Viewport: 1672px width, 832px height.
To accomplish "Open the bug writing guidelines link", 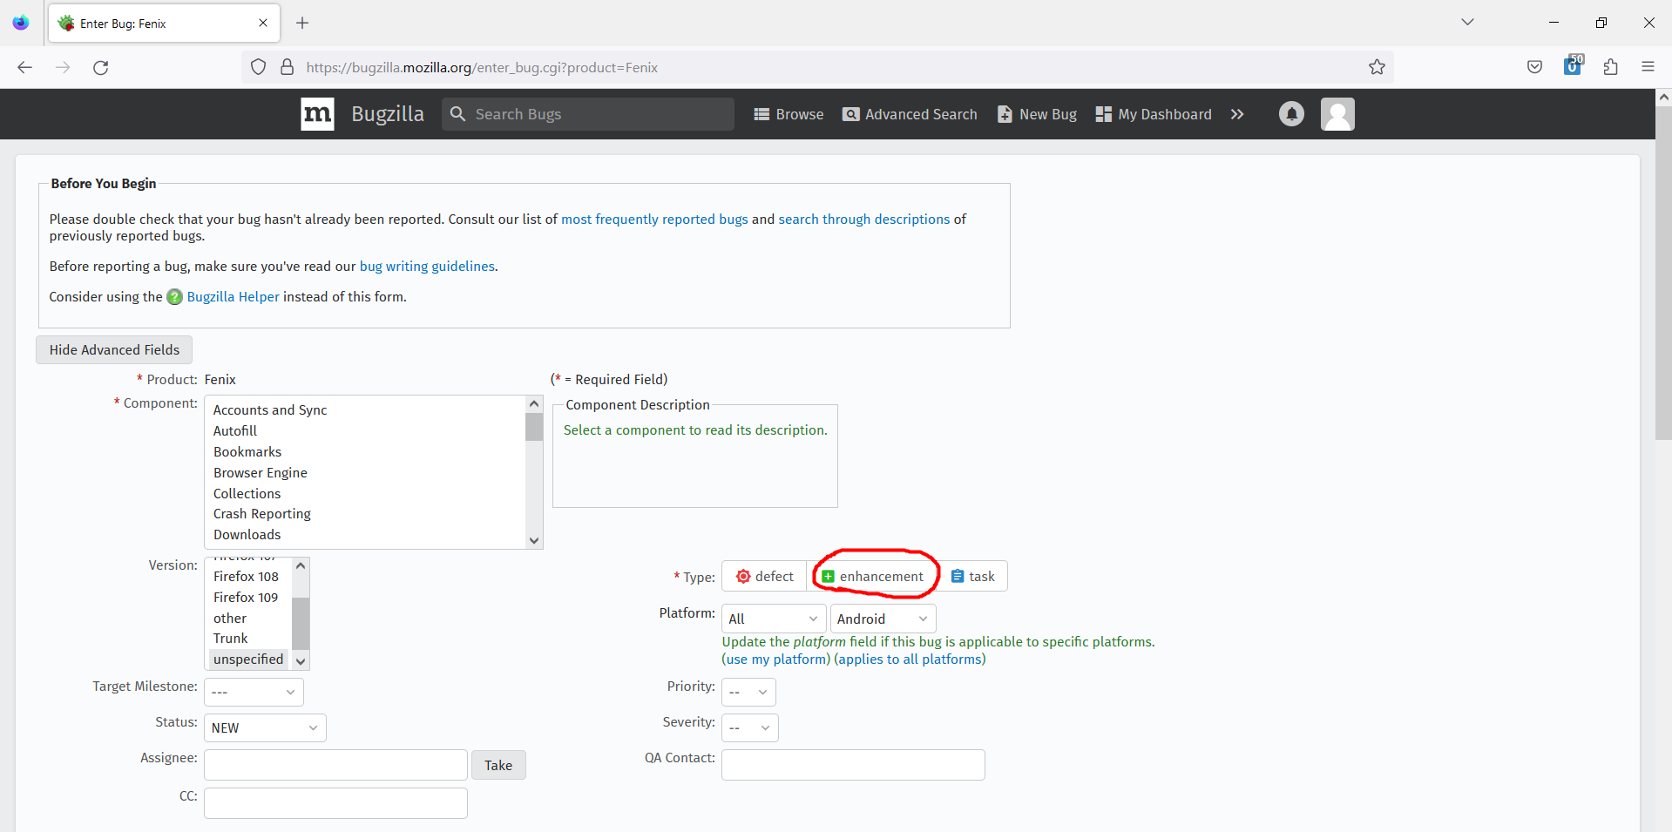I will click(426, 266).
